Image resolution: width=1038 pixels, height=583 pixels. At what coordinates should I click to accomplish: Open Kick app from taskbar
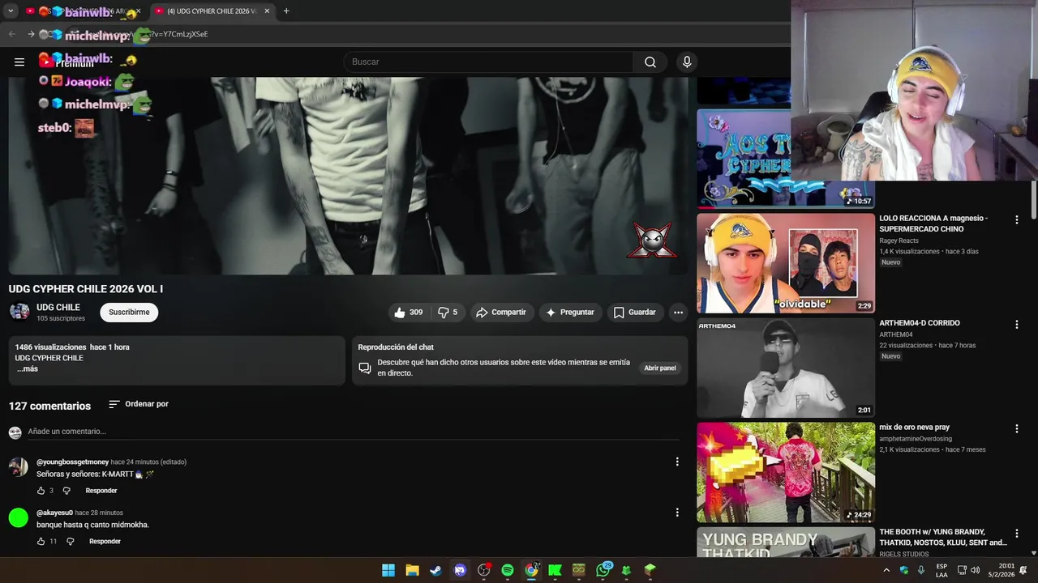(555, 570)
